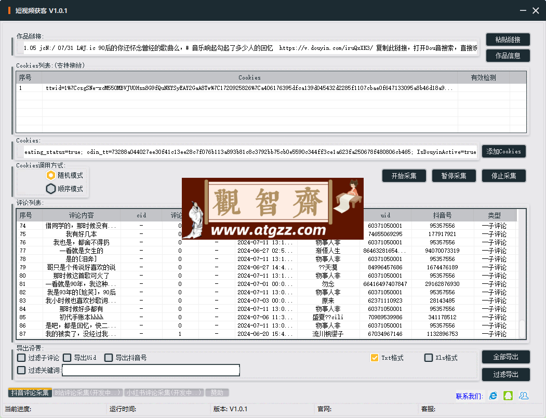Pause collection with 暂停采集
The image size is (546, 418).
click(454, 176)
